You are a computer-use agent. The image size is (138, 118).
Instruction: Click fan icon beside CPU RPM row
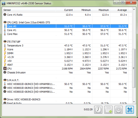click(x=5, y=69)
